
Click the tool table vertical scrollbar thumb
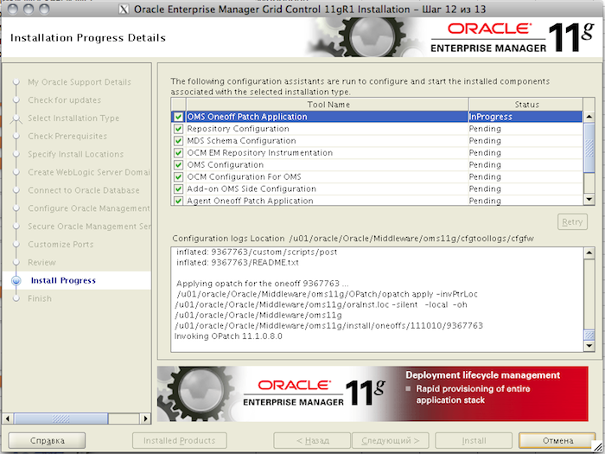click(x=589, y=147)
